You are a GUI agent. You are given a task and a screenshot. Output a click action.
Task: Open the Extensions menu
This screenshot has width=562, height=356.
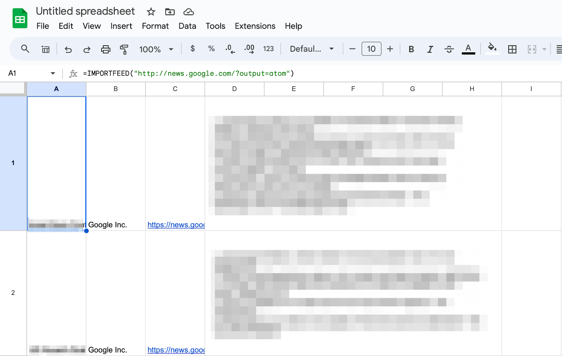255,26
